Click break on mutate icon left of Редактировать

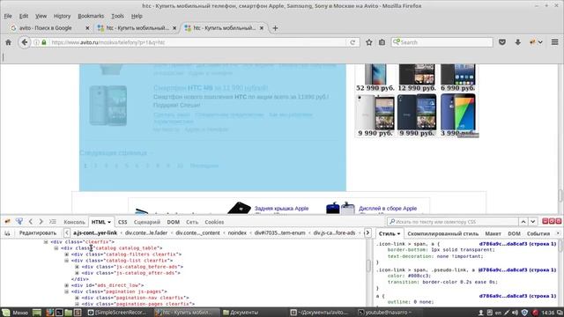pyautogui.click(x=7, y=233)
